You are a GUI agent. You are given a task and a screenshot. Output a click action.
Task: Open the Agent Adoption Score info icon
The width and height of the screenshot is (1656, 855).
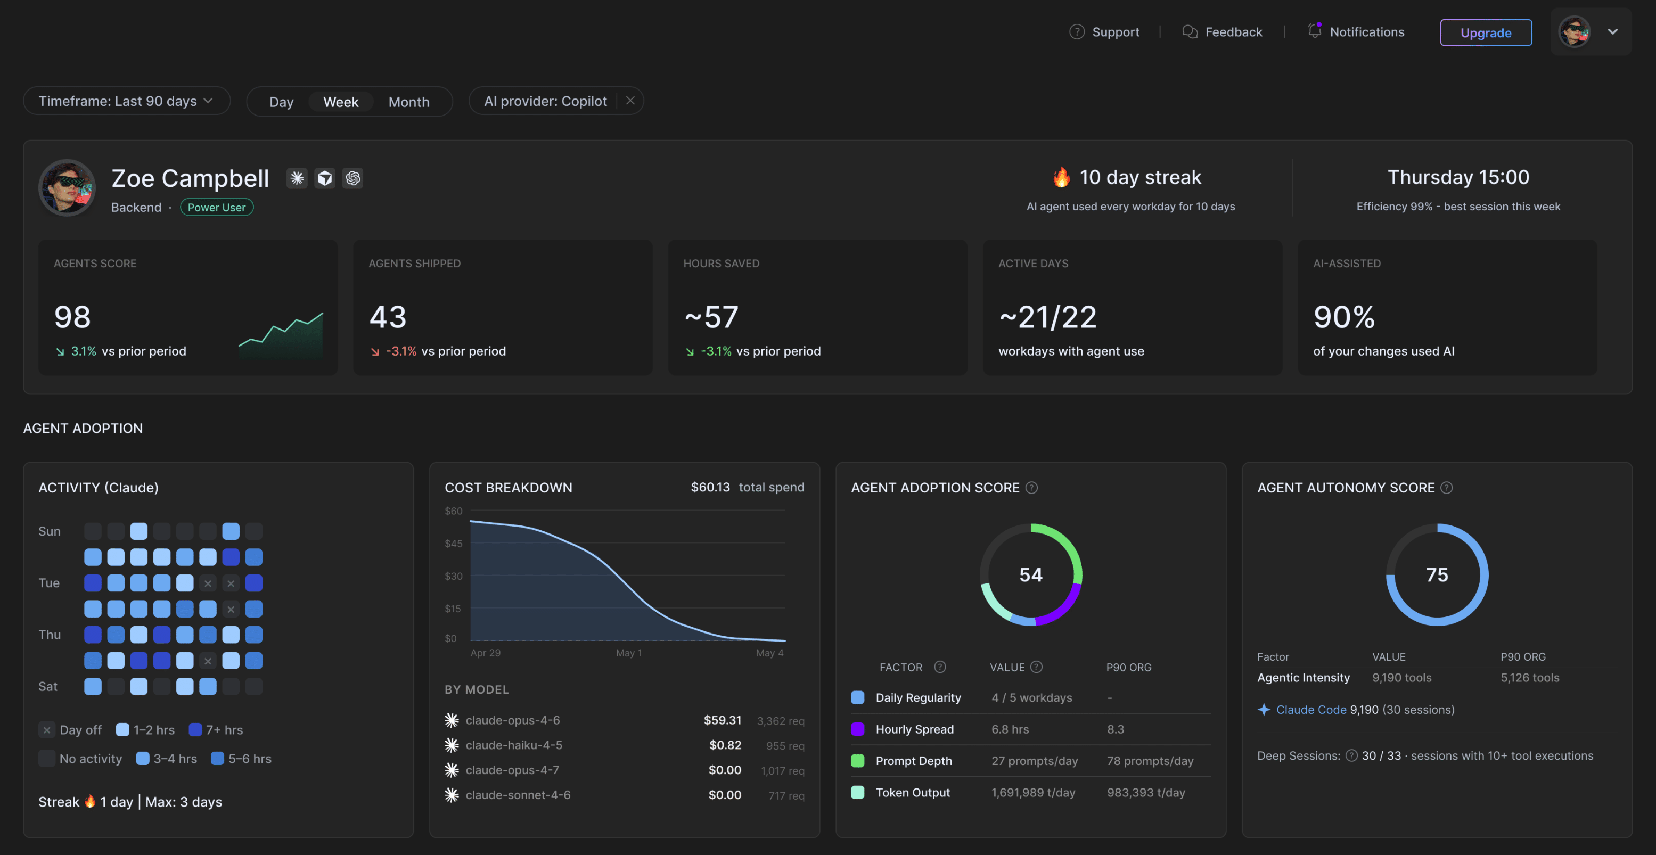1032,488
